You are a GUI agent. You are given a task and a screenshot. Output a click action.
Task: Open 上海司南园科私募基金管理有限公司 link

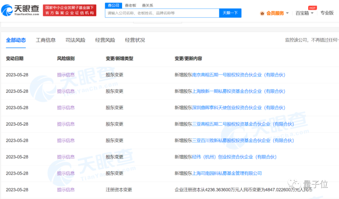pos(227,173)
